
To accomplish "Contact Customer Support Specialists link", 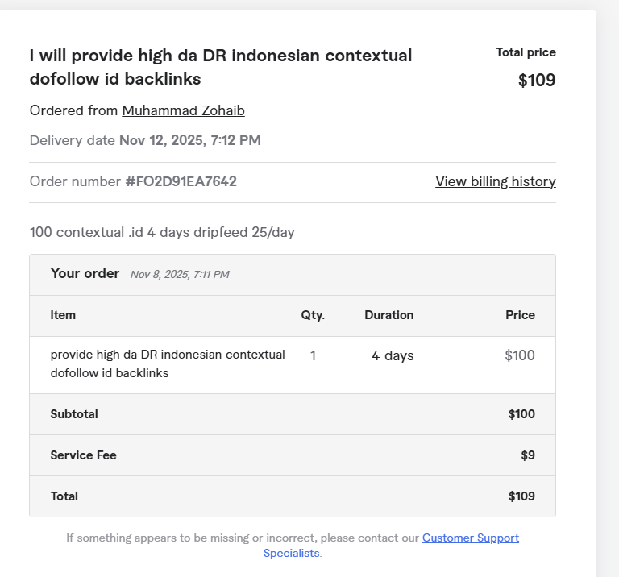I will 470,538.
